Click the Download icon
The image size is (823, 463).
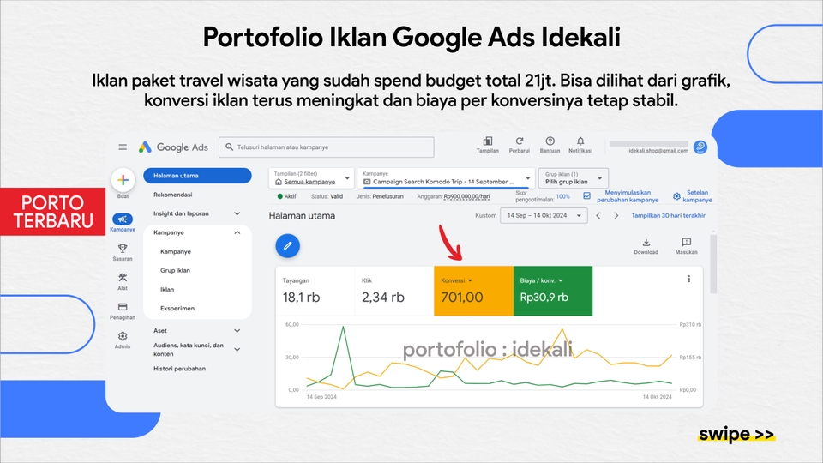click(x=646, y=242)
